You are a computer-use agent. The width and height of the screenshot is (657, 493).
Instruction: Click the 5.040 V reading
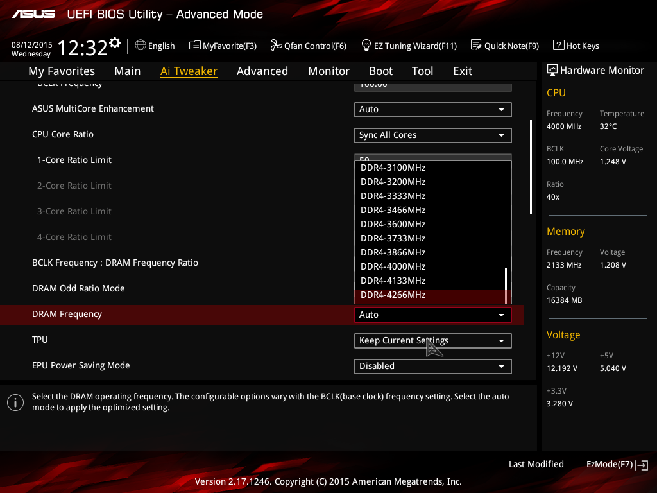(613, 368)
